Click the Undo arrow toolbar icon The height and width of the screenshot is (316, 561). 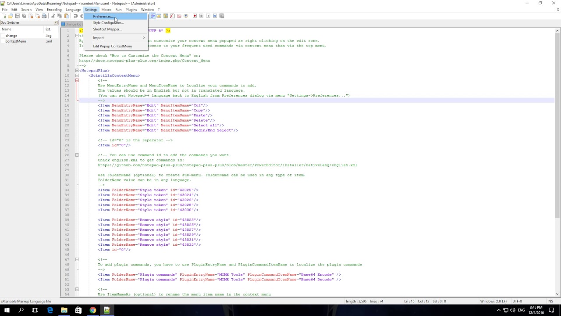click(75, 16)
